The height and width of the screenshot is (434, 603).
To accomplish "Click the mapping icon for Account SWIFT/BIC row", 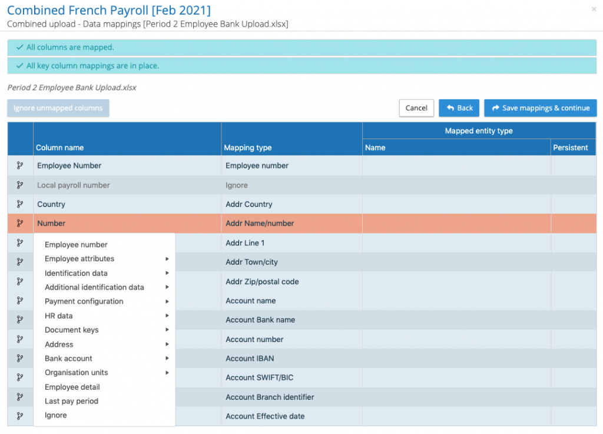I will pyautogui.click(x=20, y=377).
